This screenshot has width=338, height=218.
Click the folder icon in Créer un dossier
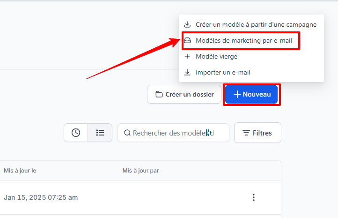[159, 94]
